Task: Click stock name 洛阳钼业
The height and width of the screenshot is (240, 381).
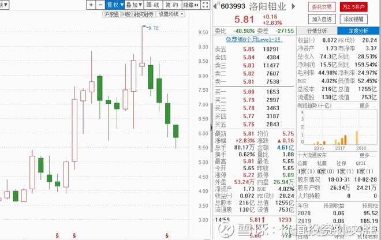Action: click(267, 6)
